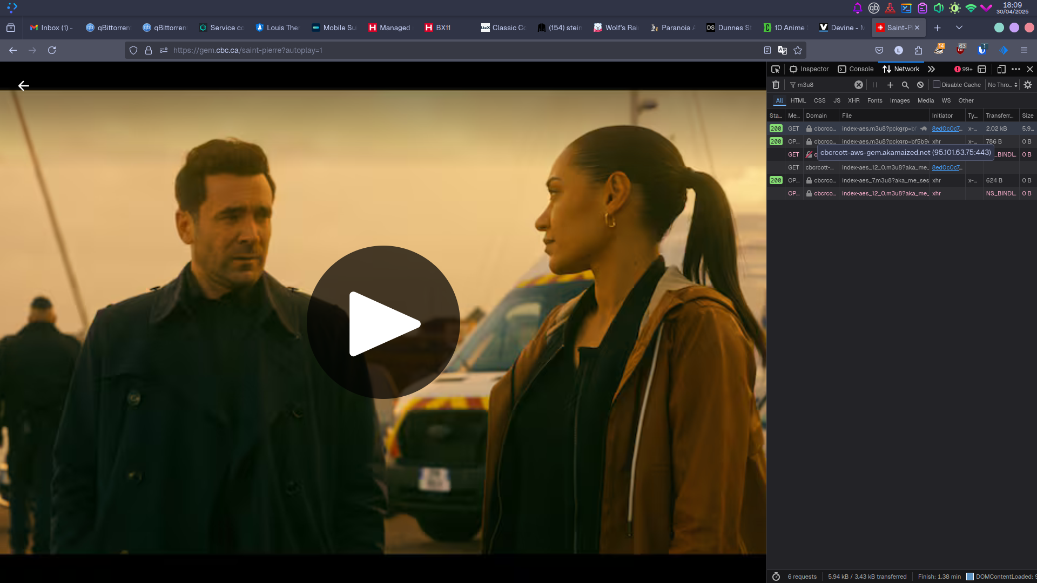This screenshot has width=1037, height=583.
Task: Open the first 8ed0c0c7 initiator link
Action: click(x=947, y=128)
